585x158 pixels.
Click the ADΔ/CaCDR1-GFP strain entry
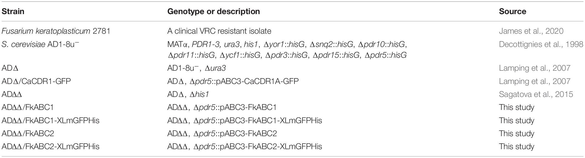pos(36,81)
